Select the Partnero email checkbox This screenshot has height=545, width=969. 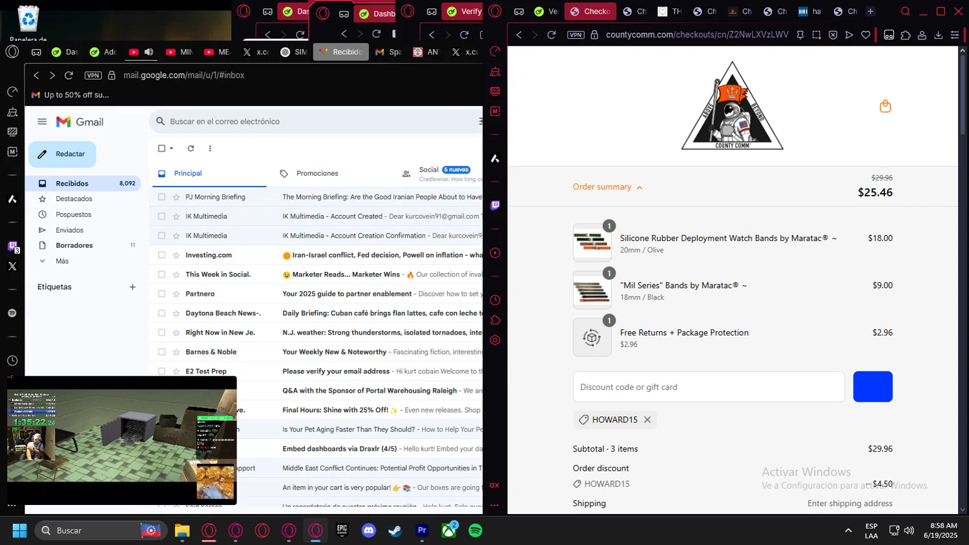pos(161,294)
